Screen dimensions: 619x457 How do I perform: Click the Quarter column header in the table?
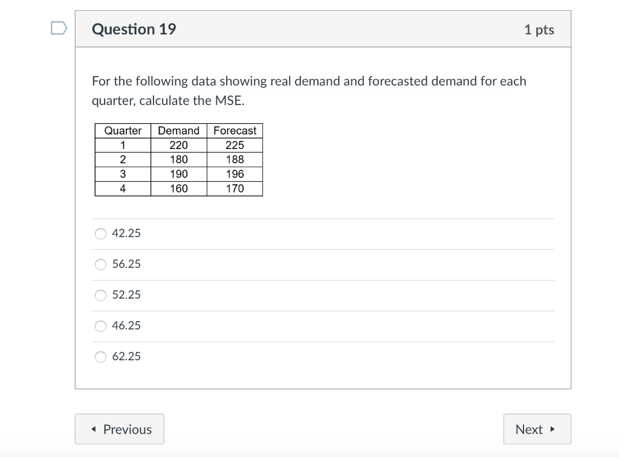123,130
